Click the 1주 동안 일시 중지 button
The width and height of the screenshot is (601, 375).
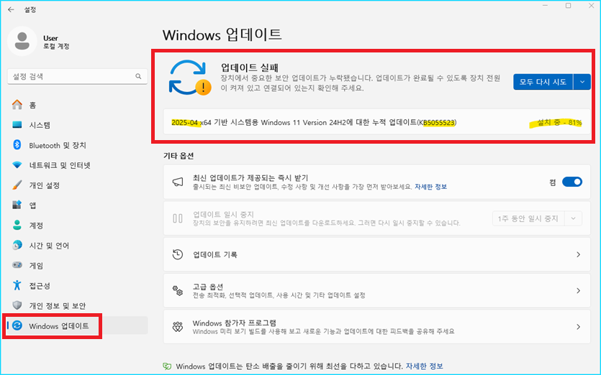coord(528,218)
